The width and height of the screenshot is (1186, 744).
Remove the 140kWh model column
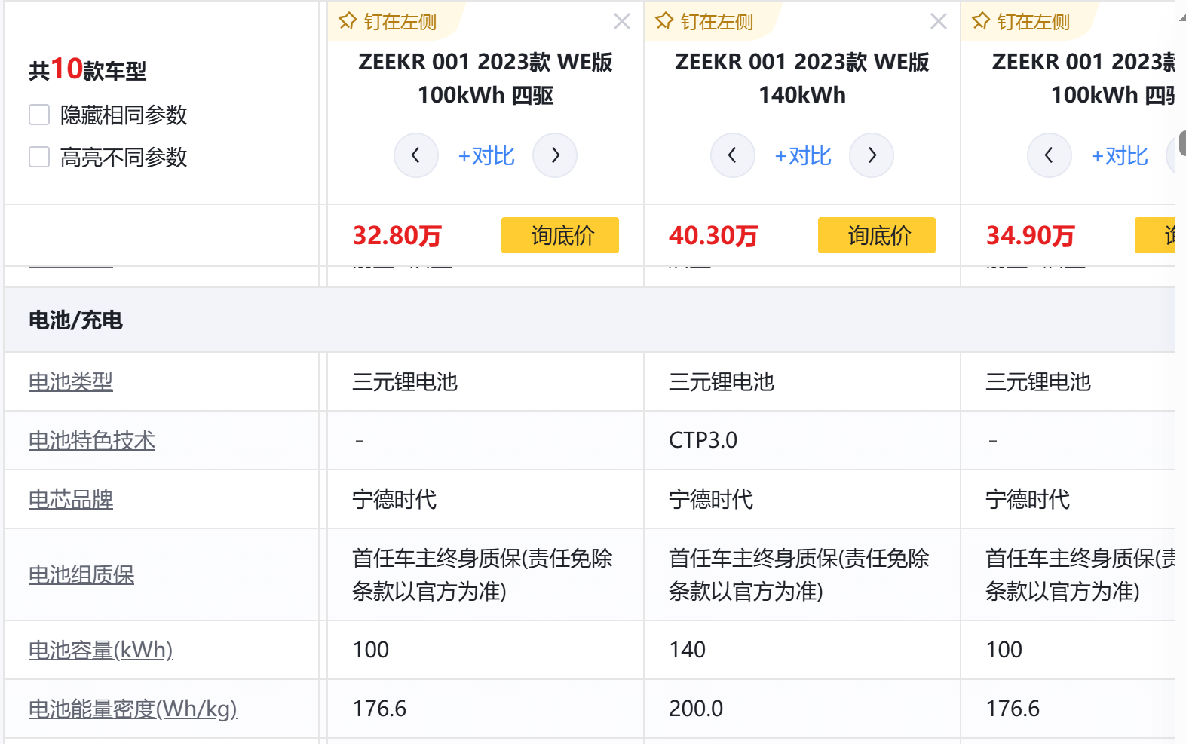coord(939,21)
